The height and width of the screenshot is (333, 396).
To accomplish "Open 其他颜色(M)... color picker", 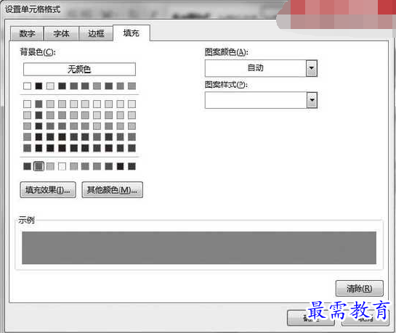I will pyautogui.click(x=113, y=190).
